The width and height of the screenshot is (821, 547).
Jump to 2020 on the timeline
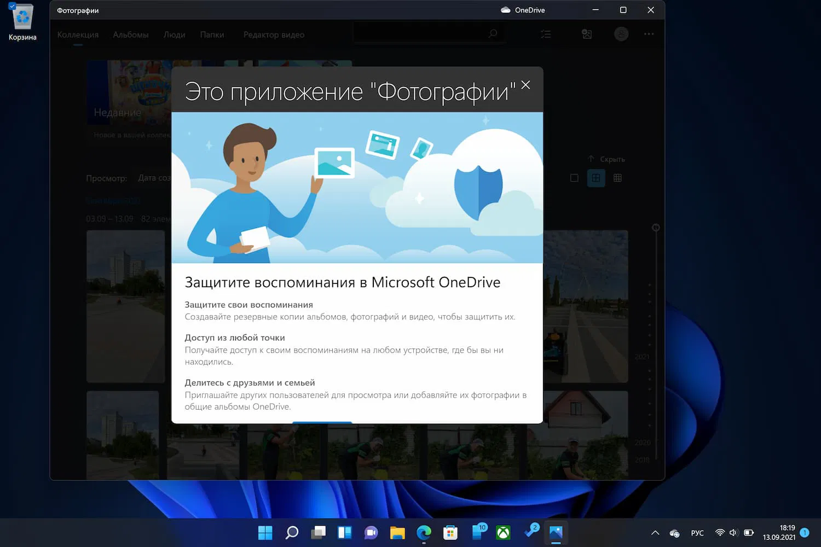[643, 443]
